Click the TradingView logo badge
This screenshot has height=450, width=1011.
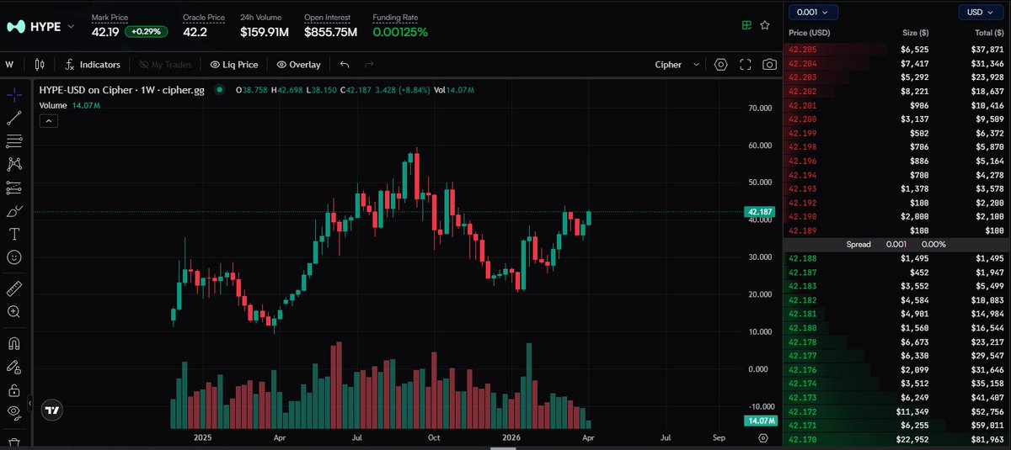[53, 410]
